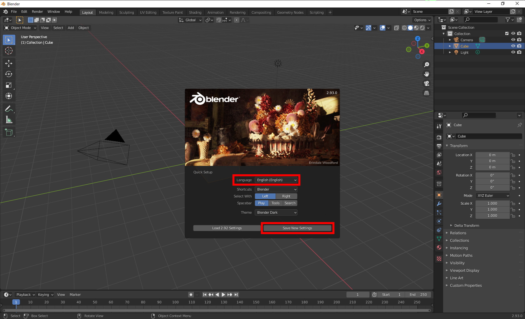The height and width of the screenshot is (319, 525).
Task: Set Select With to Right
Action: tap(286, 196)
